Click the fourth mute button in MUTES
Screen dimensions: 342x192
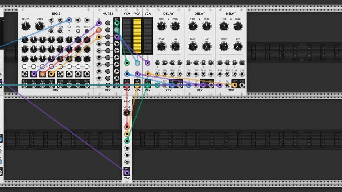click(x=108, y=43)
